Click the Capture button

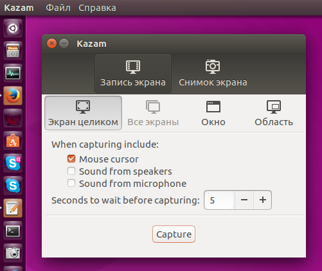[174, 234]
